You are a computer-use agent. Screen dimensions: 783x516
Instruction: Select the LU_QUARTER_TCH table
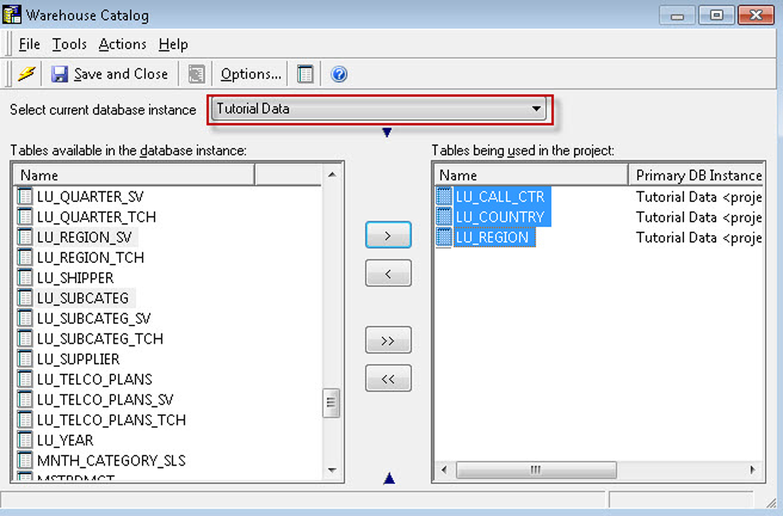click(x=97, y=216)
